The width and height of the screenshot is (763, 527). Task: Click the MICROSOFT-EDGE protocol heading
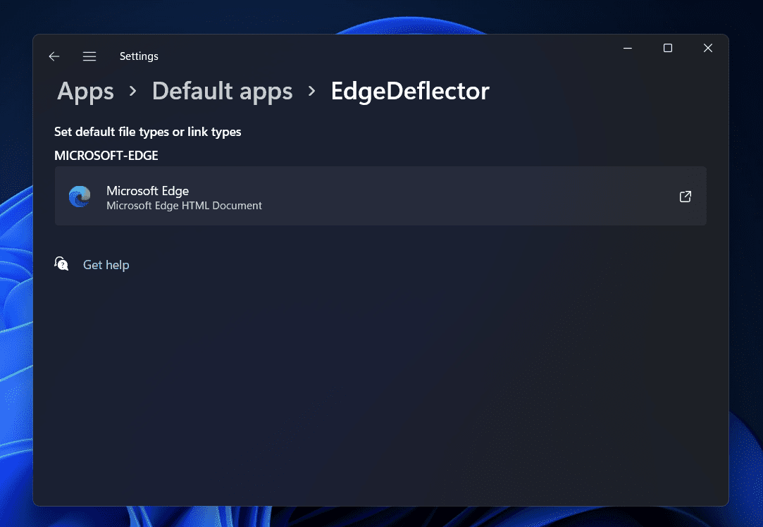tap(106, 156)
